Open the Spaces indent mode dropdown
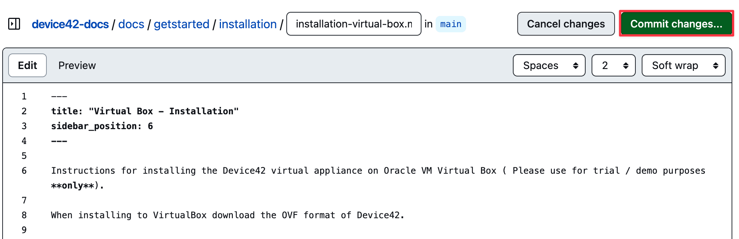Image resolution: width=739 pixels, height=239 pixels. (x=549, y=65)
